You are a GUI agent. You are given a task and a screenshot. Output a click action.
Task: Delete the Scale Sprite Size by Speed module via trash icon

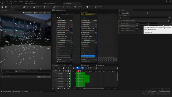[x=168, y=21]
